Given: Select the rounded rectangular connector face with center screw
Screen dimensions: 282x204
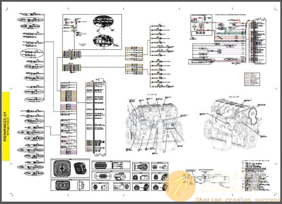Looking at the screenshot, I should click(x=63, y=185).
